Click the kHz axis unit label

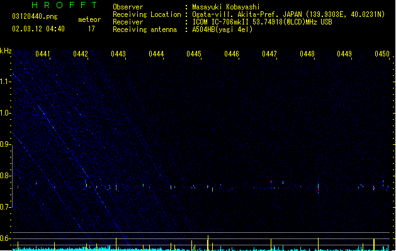click(6, 51)
